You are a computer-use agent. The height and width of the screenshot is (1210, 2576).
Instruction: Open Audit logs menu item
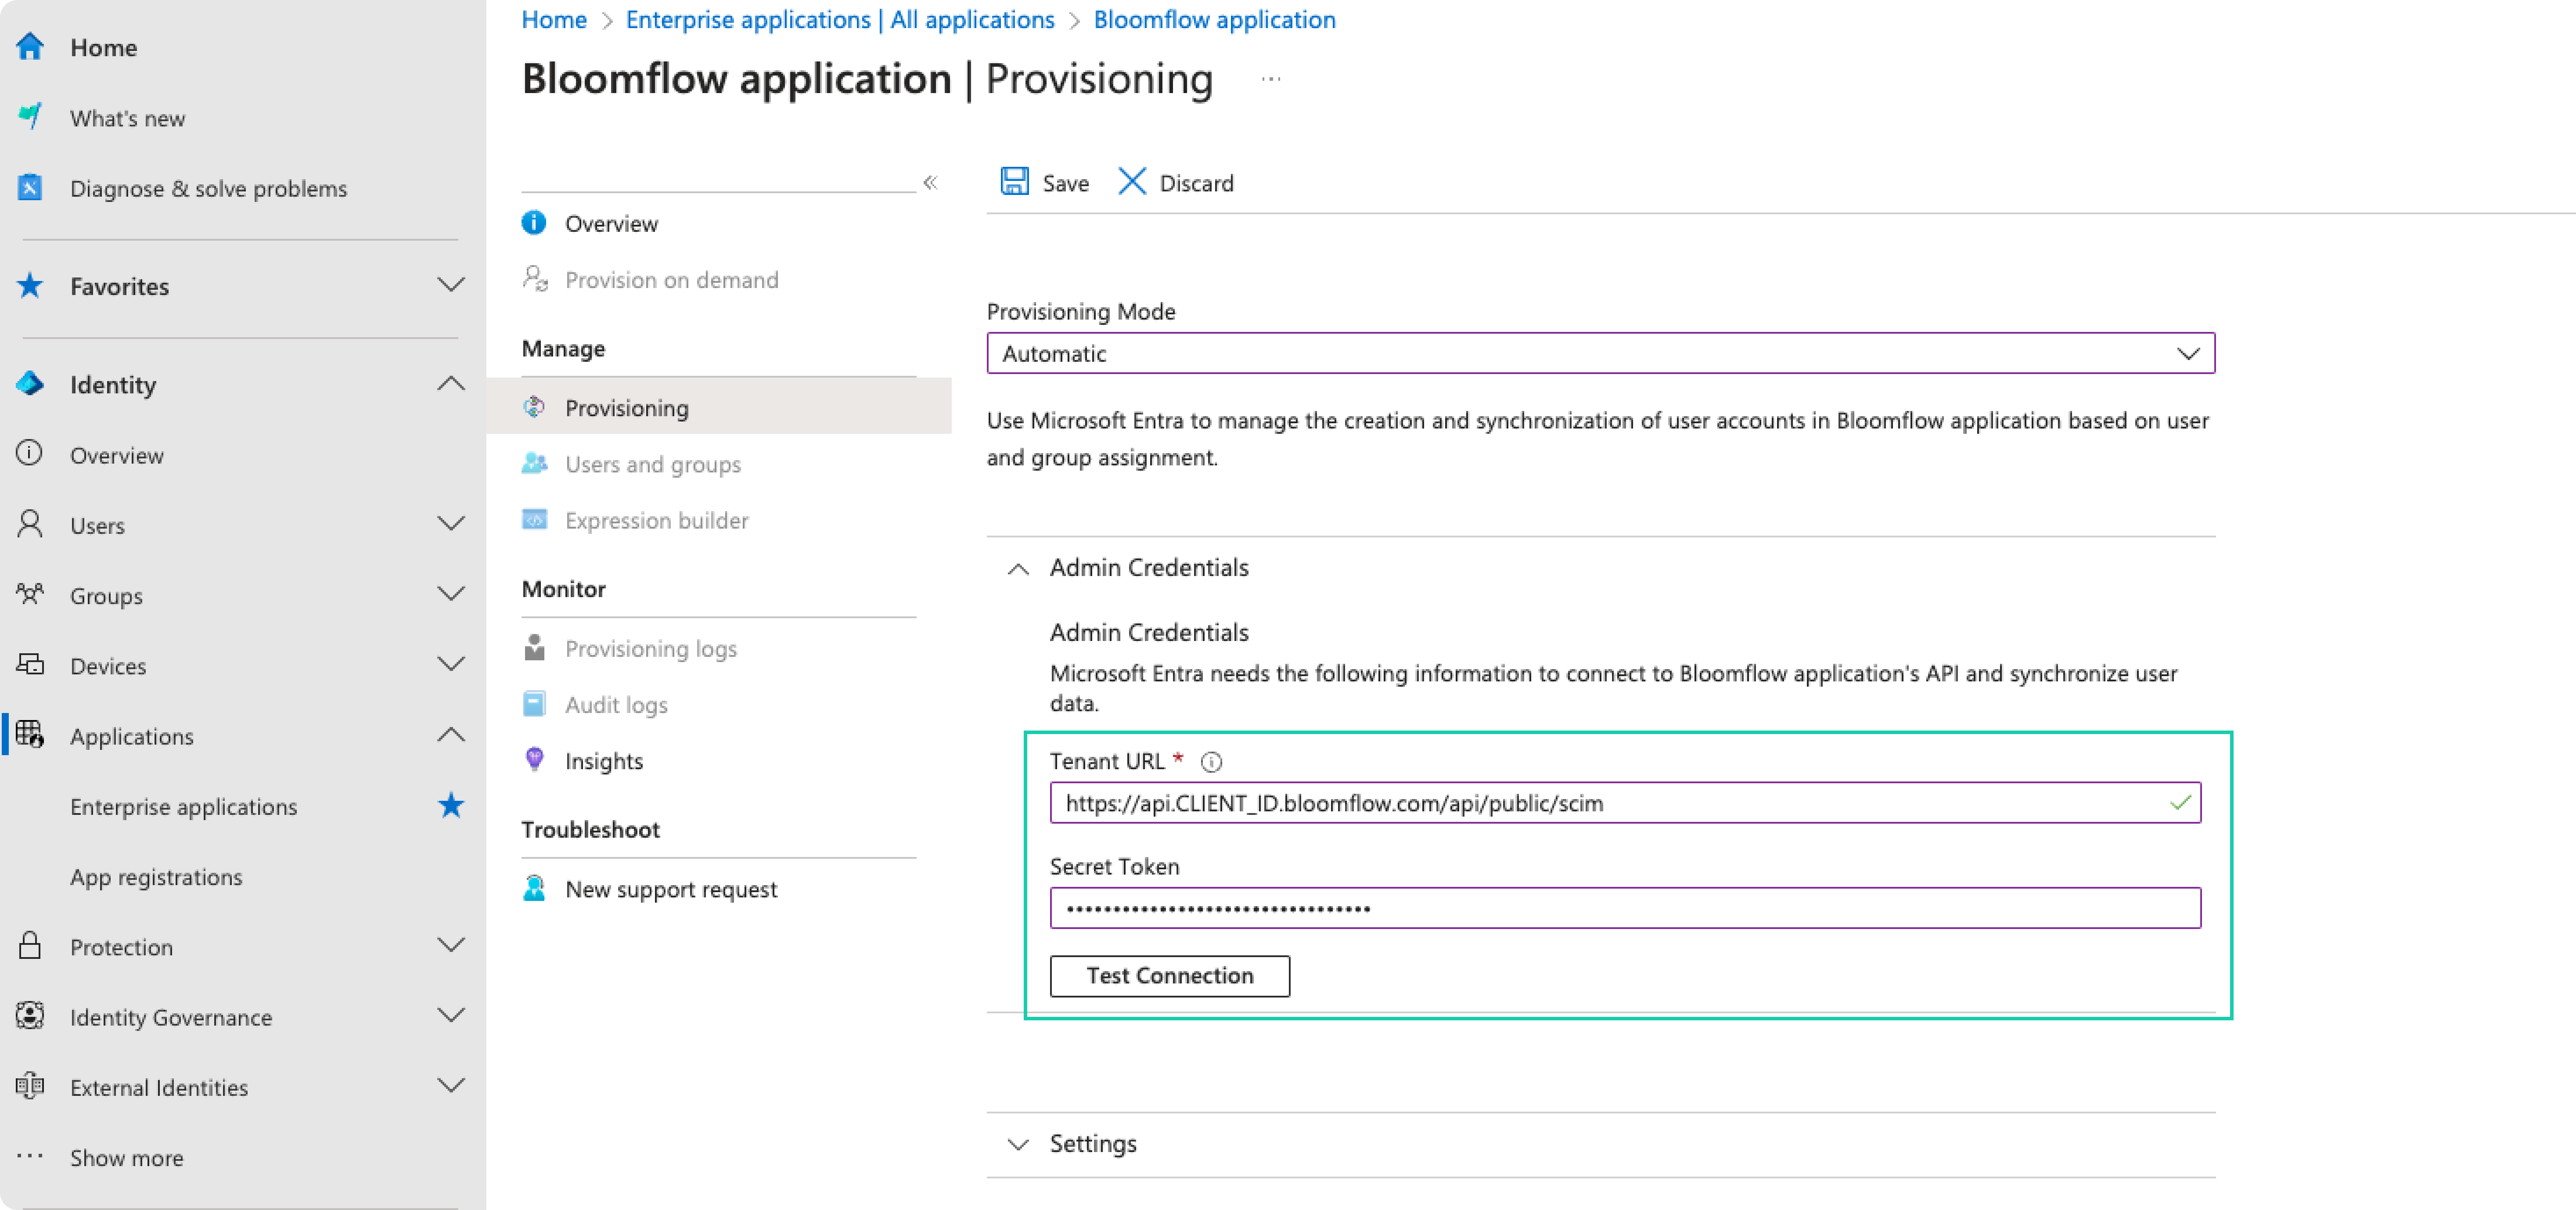click(x=616, y=705)
